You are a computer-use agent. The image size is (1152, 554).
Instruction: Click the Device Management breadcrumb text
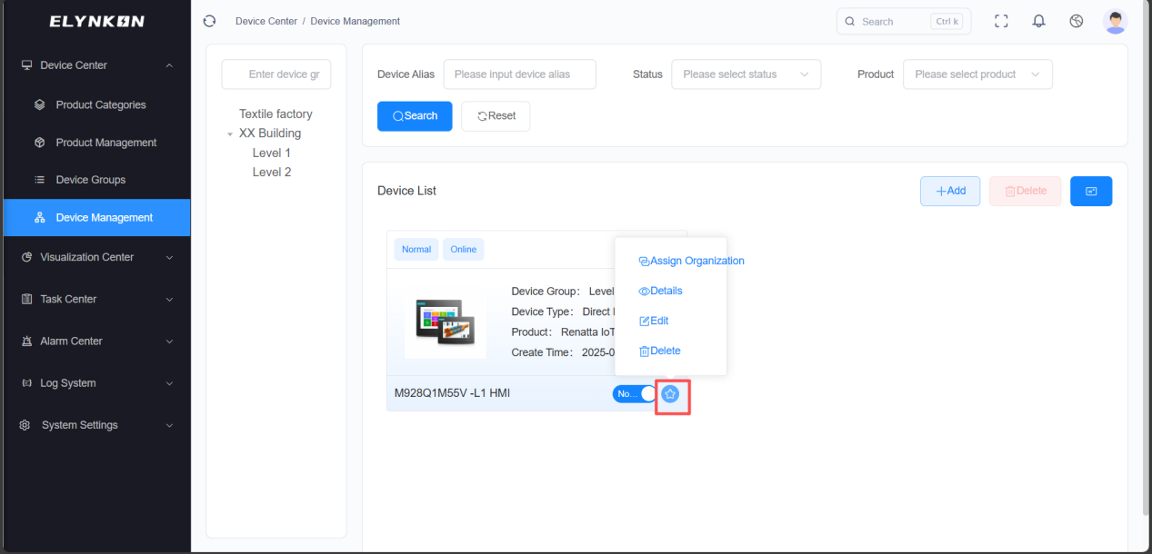(x=355, y=21)
